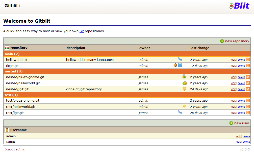Delete the test/bluez-gnome.git repository
Viewport: 254px width, 165px height.
tap(241, 101)
